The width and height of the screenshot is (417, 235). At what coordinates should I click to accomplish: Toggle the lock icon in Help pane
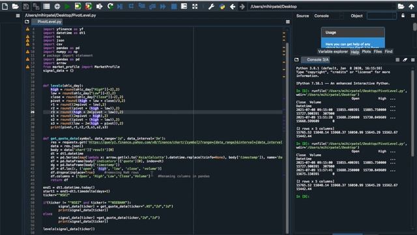click(403, 16)
